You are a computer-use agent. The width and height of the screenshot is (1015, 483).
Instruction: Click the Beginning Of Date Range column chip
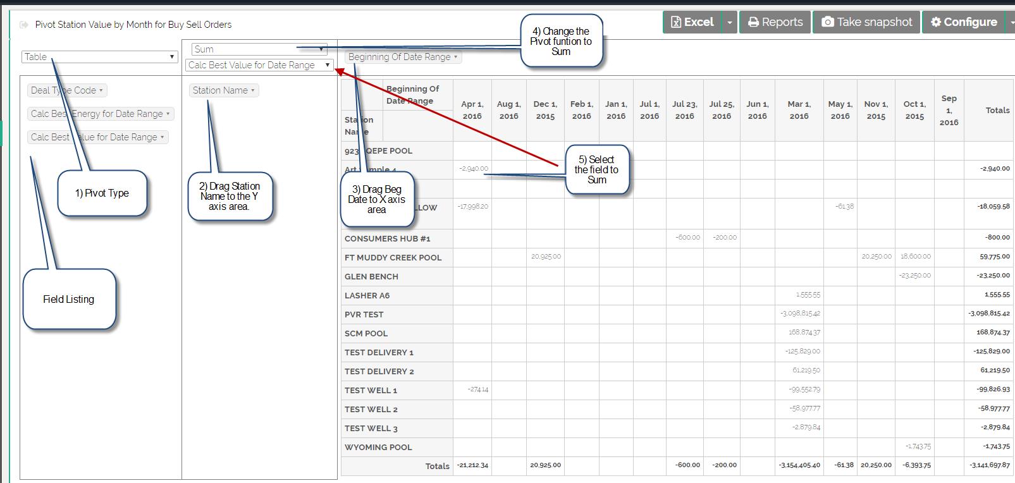click(403, 57)
